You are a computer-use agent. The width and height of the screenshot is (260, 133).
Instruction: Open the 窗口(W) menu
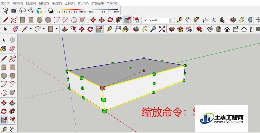tap(83, 3)
